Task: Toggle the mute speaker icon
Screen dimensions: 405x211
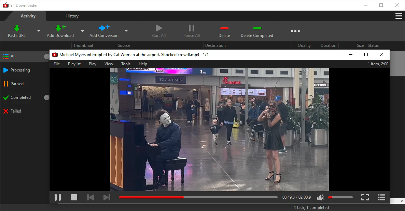Action: click(x=321, y=197)
